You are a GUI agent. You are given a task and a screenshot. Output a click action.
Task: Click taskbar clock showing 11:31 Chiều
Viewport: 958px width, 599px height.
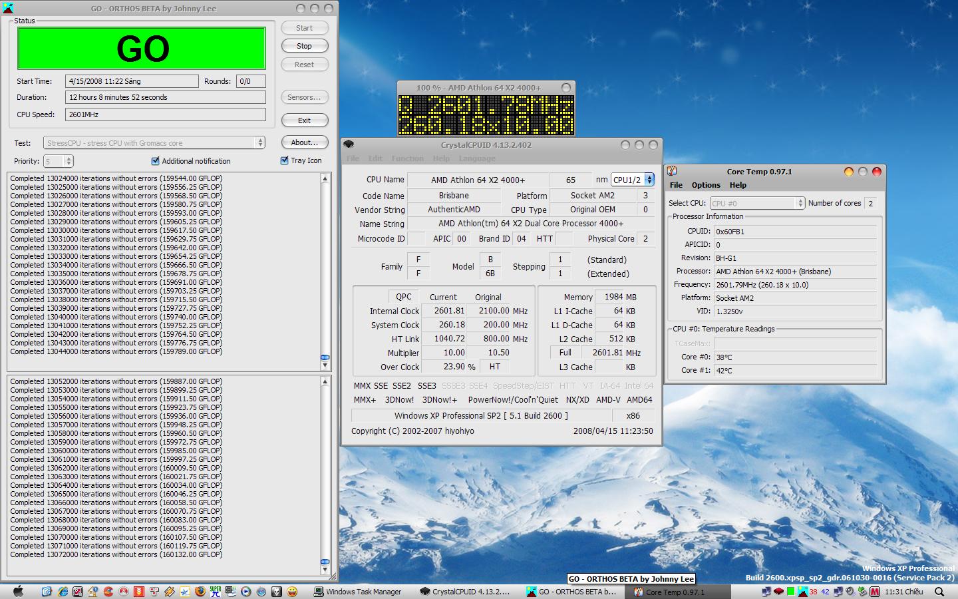pos(903,592)
